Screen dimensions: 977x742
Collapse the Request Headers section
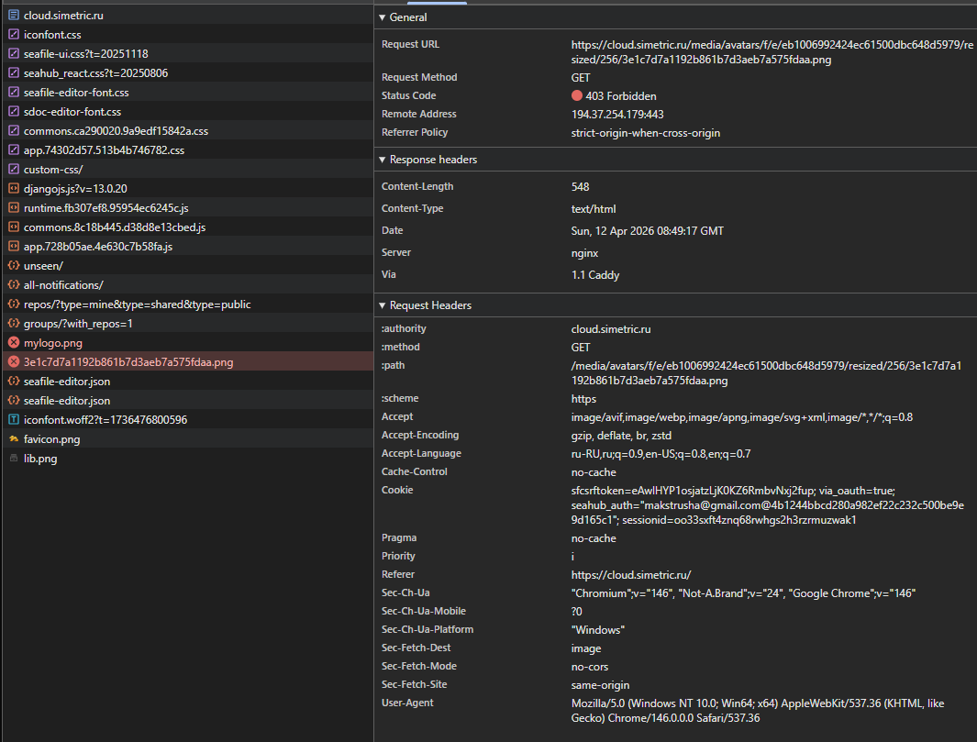pyautogui.click(x=383, y=305)
